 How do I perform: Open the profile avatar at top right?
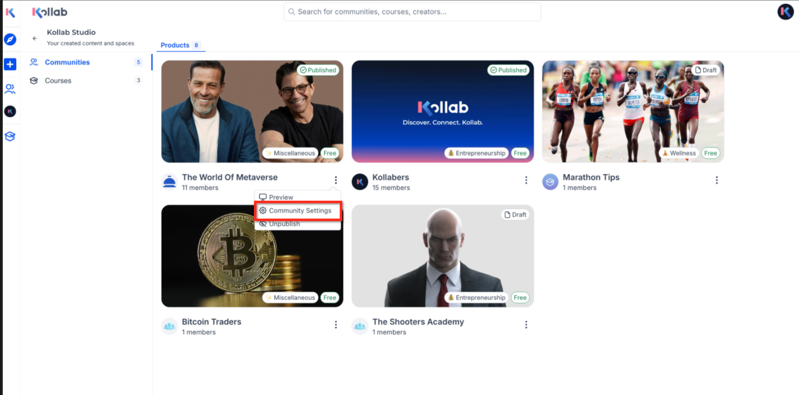pyautogui.click(x=785, y=12)
